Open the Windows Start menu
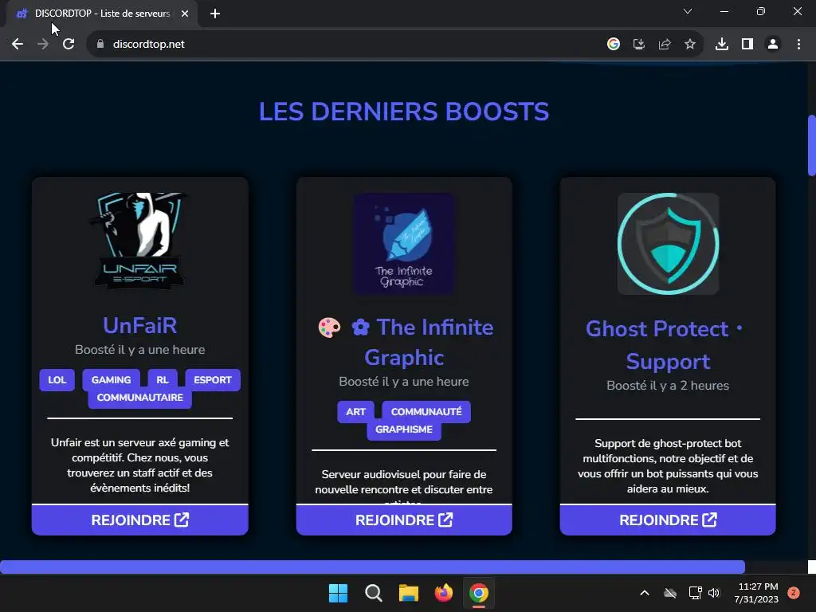This screenshot has height=612, width=816. click(x=338, y=593)
